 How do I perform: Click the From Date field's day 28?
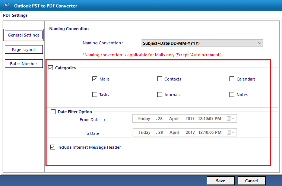point(160,119)
